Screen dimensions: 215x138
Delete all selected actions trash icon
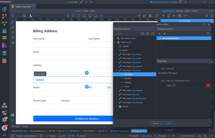coord(208,34)
